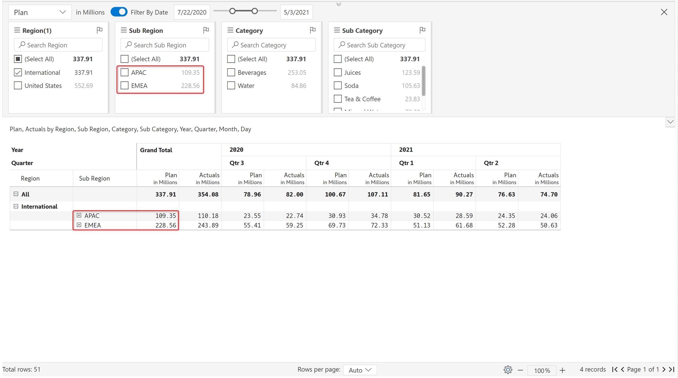
Task: Click the flag icon in Region panel
Action: [x=99, y=30]
